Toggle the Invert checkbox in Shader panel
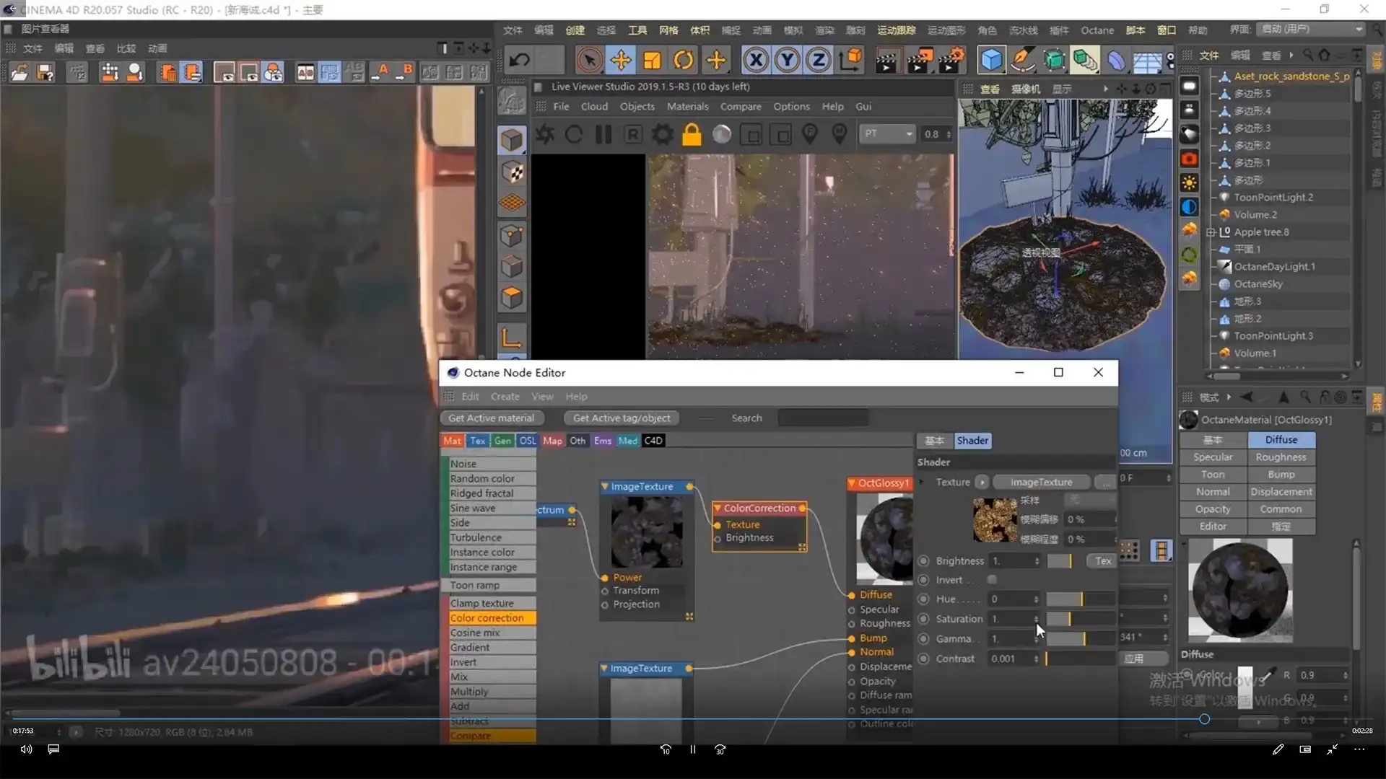The height and width of the screenshot is (779, 1386). tap(992, 580)
